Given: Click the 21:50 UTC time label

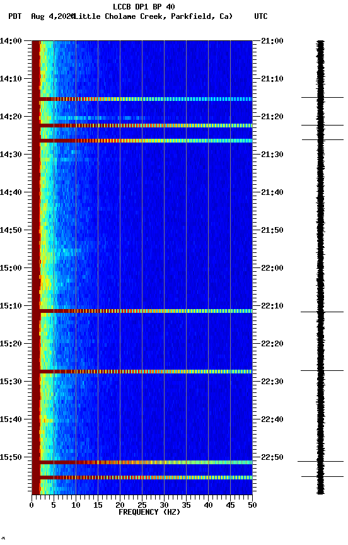Looking at the screenshot, I should (x=272, y=230).
